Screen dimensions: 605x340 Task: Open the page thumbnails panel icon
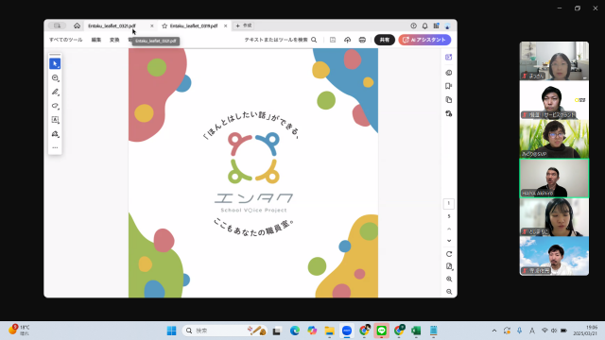pos(448,100)
